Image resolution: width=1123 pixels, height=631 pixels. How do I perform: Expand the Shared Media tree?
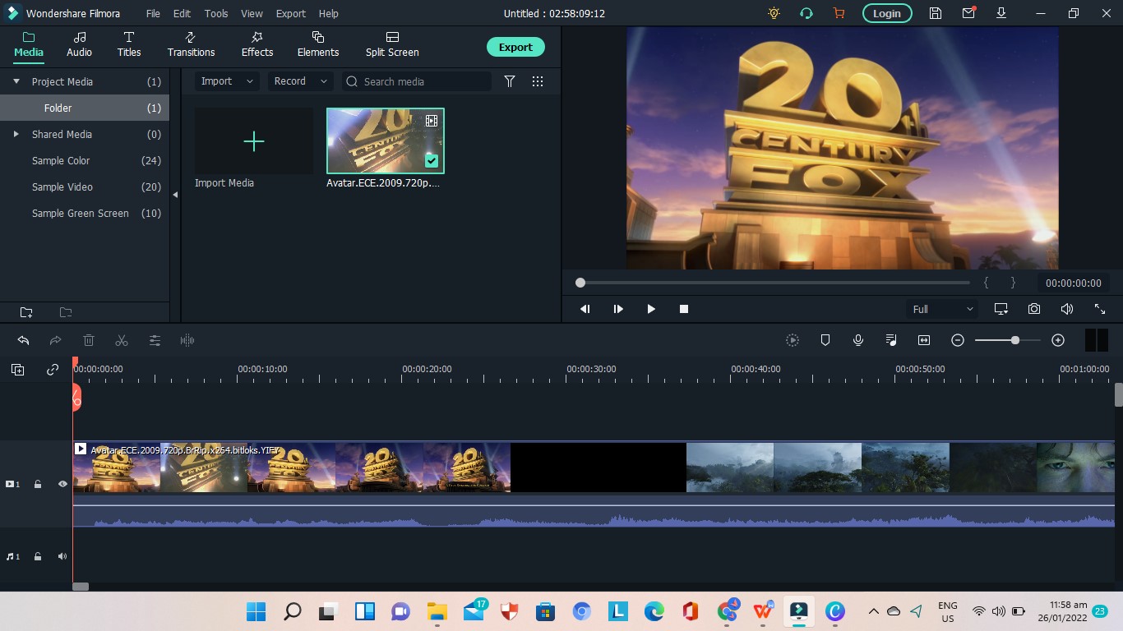click(x=16, y=134)
